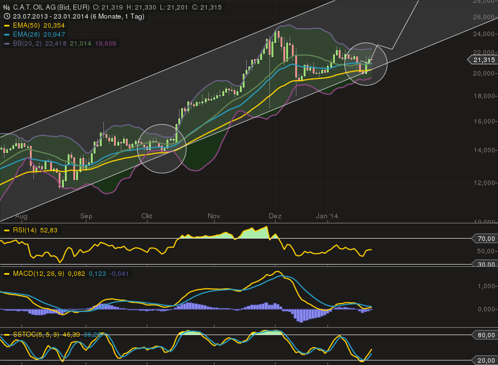Click the 14,000 price axis label

pyautogui.click(x=484, y=150)
